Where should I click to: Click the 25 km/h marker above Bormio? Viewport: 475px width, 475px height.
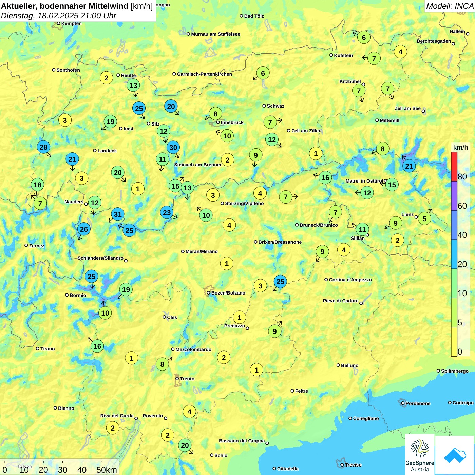coord(92,276)
